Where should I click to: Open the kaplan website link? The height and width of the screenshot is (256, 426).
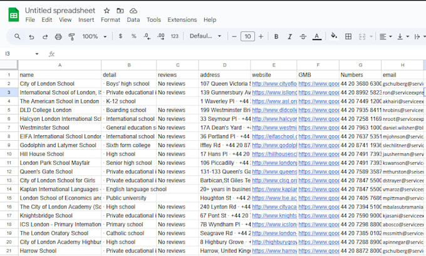tap(274, 189)
